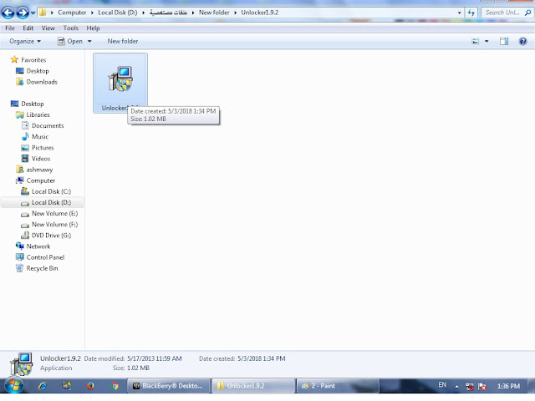Open recent locations dropdown next to Forward
Image resolution: width=535 pixels, height=401 pixels.
33,13
